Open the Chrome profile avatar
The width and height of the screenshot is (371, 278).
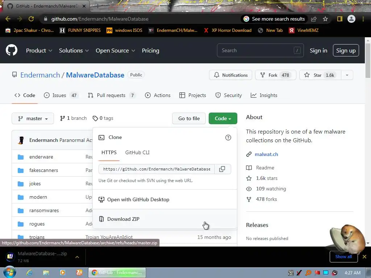(351, 19)
